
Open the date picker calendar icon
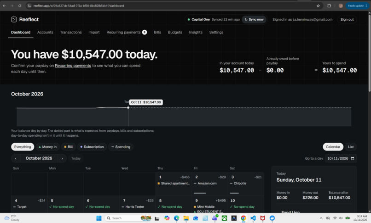353,158
